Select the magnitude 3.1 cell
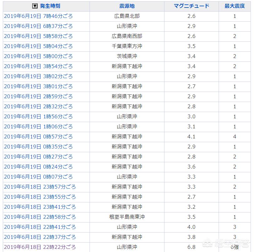The image size is (254, 252). point(191,127)
